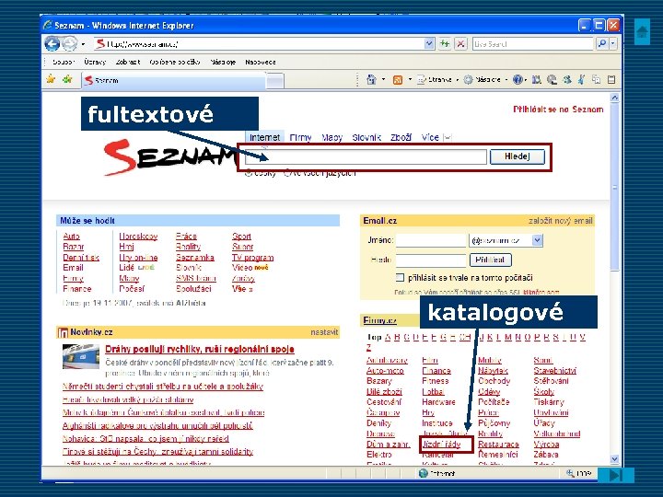Open the Jízdní řády catalog link
The height and width of the screenshot is (497, 663).
pos(441,445)
